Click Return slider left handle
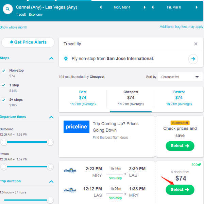The width and height of the screenshot is (204, 204). [x=4, y=167]
